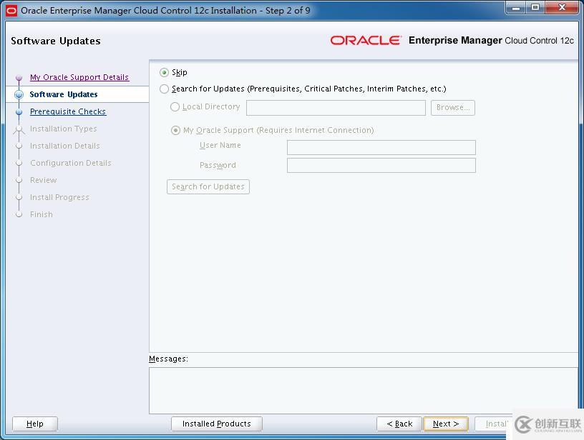This screenshot has width=584, height=440.
Task: Click the Install Progress step indicator
Action: coord(19,197)
